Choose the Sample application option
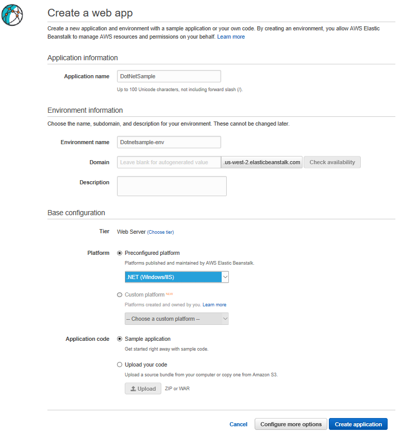This screenshot has height=434, width=400. click(x=119, y=339)
